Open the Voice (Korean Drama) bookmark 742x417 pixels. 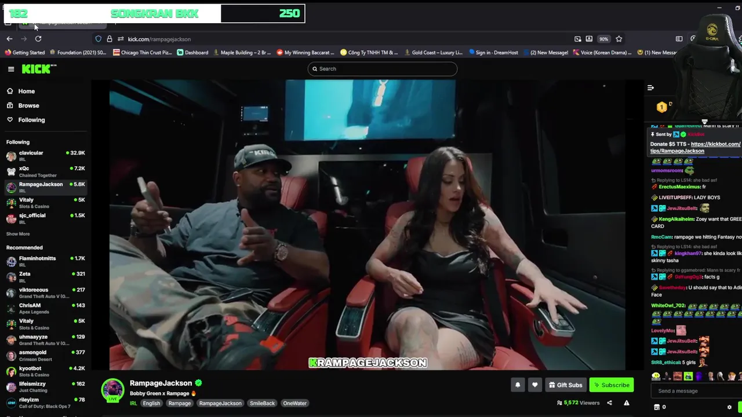click(x=602, y=53)
